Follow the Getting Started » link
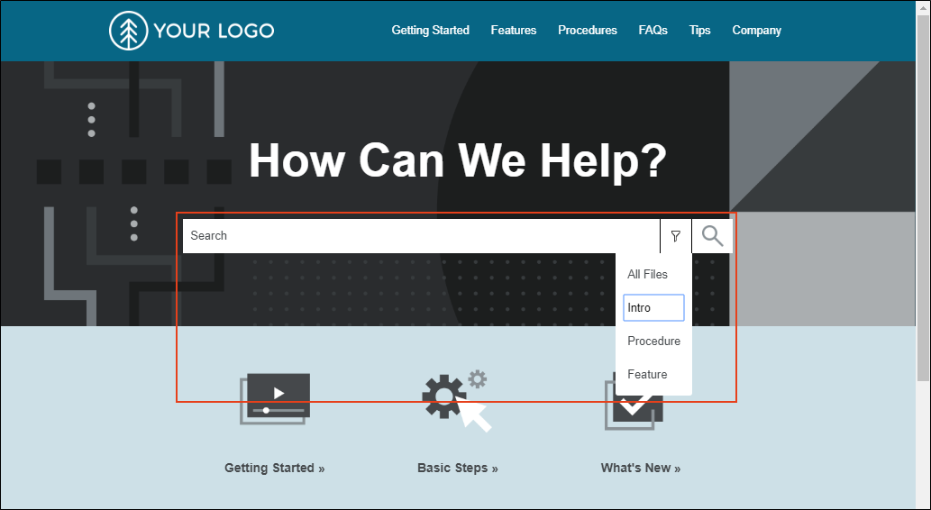 [x=274, y=468]
